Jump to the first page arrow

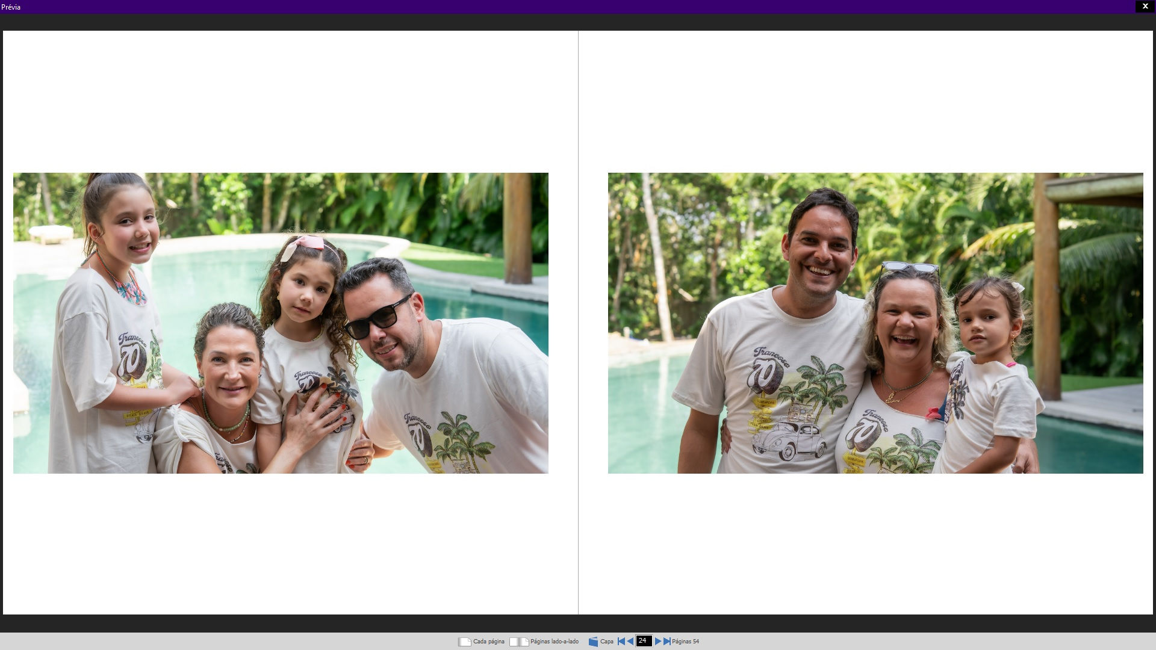[x=621, y=642]
